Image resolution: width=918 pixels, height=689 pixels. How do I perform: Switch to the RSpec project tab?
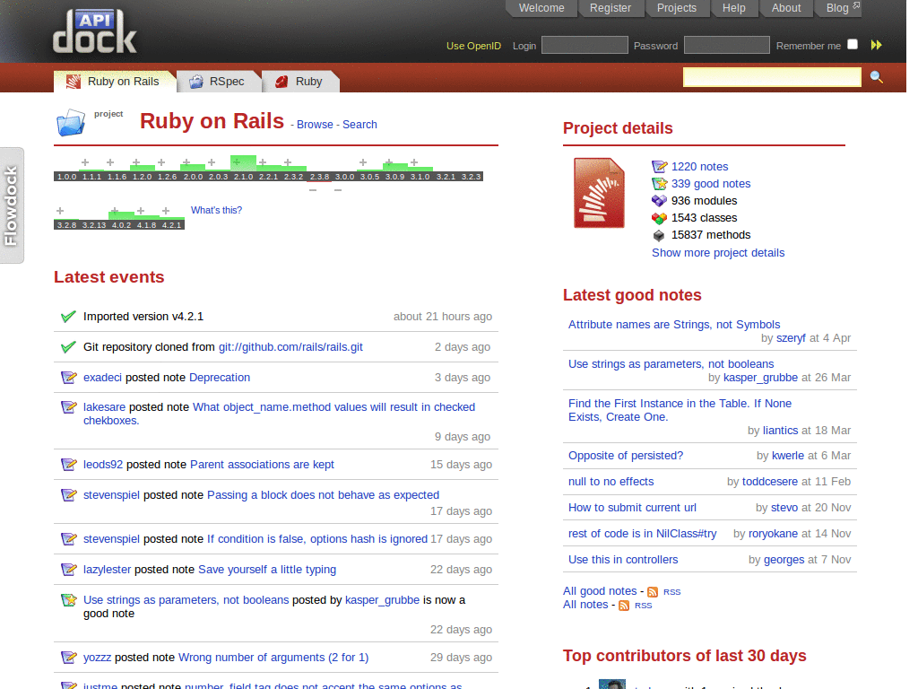pyautogui.click(x=219, y=82)
